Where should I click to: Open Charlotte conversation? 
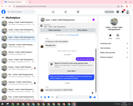coord(19,46)
